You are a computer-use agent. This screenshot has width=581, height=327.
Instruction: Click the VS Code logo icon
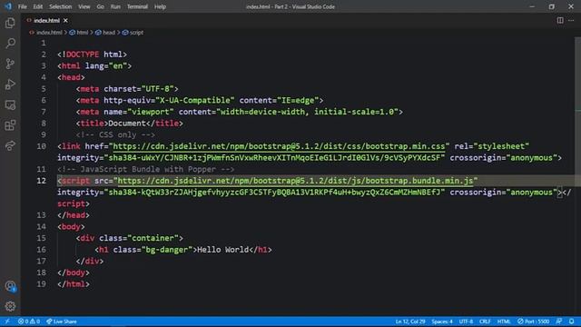point(7,6)
